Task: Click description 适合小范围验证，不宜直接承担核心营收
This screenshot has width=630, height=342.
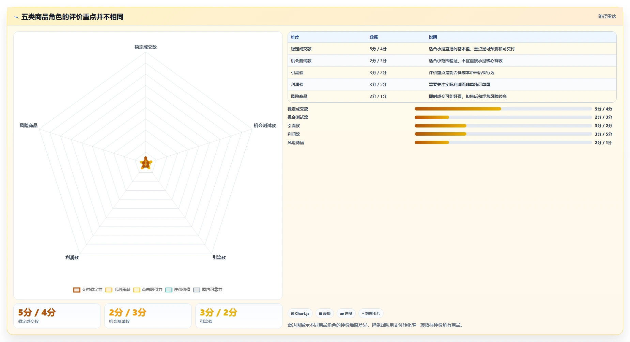Action: click(465, 61)
